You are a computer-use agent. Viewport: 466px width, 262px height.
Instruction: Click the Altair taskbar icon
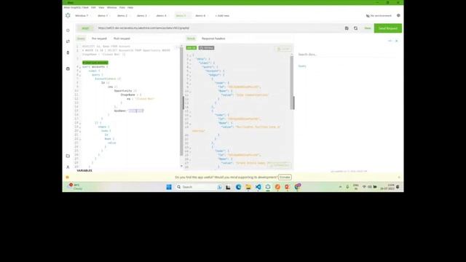(268, 187)
